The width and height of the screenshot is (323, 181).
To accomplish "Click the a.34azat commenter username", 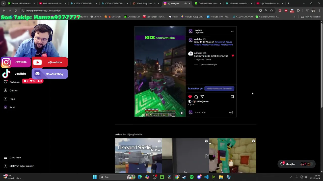I will point(198,53).
